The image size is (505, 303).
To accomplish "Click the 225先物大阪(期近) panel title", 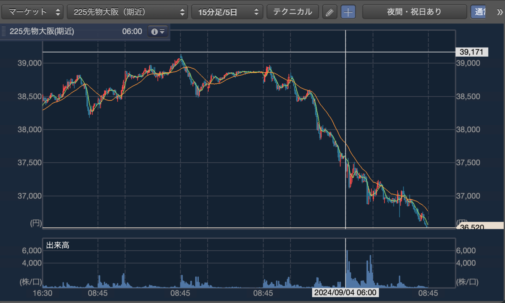I will pyautogui.click(x=42, y=32).
